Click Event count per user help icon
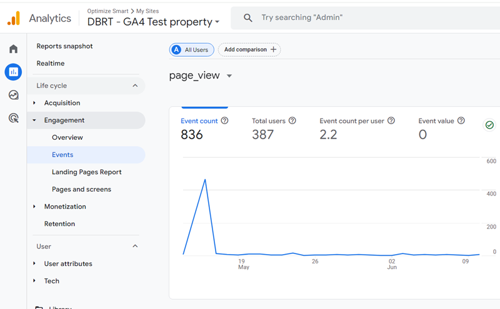Screen dimensions: 500x309 (x=391, y=120)
